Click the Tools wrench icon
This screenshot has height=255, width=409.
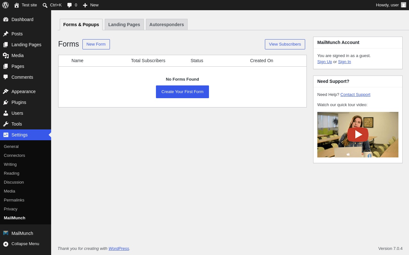pos(6,124)
